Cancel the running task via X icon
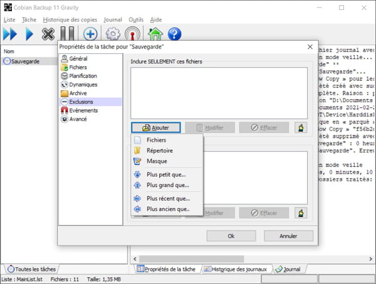This screenshot has height=284, width=376. (48, 34)
